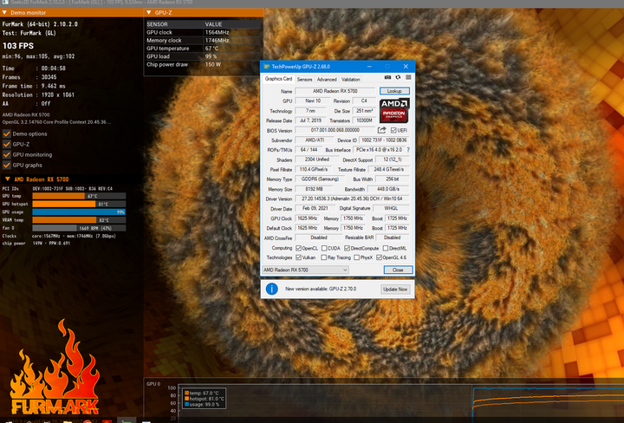624x423 pixels.
Task: Click the blue usage legend swatch
Action: click(x=186, y=404)
